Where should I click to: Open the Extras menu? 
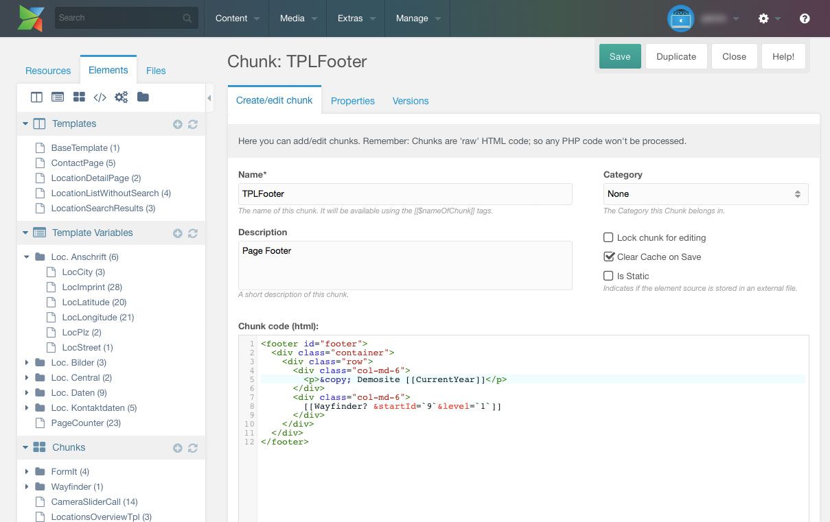pos(356,19)
